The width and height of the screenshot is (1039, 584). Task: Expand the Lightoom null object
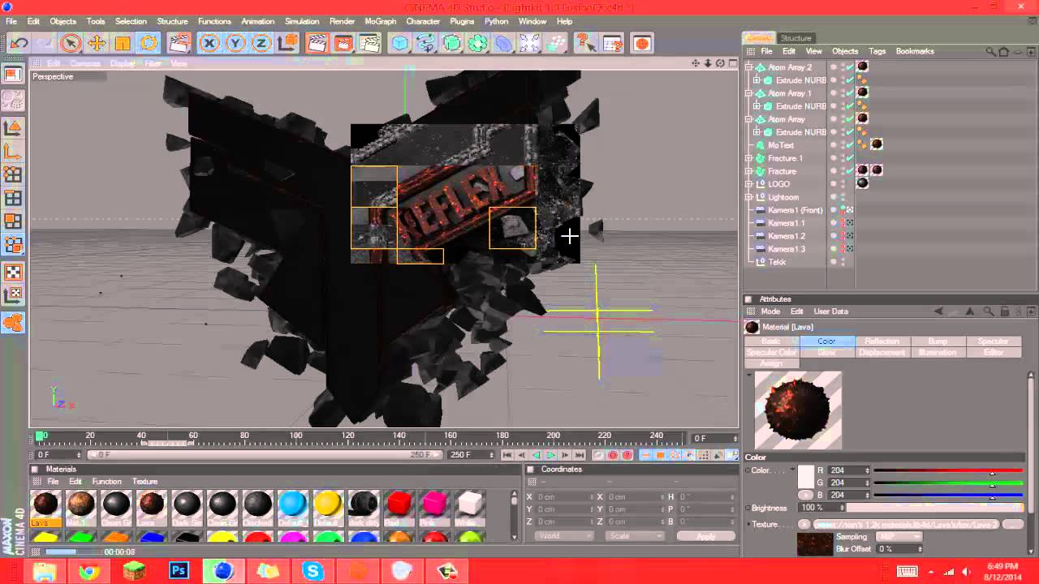click(749, 197)
